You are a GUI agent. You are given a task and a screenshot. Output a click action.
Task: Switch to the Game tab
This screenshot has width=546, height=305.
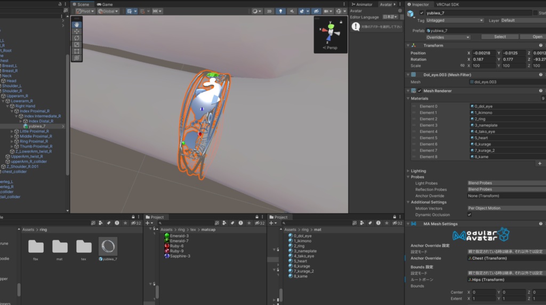click(105, 4)
